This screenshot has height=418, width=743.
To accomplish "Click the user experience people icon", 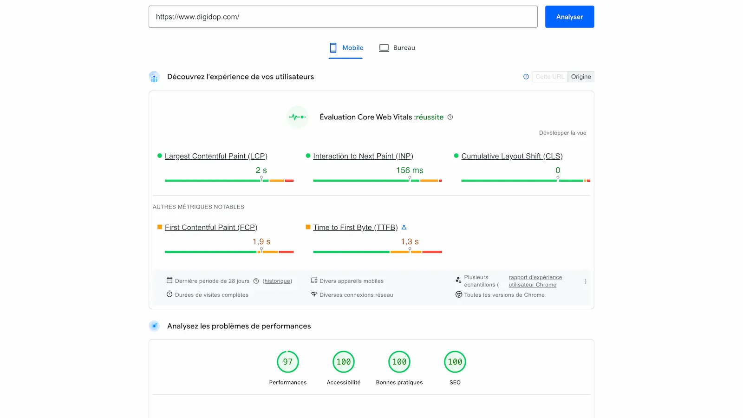I will coord(154,77).
